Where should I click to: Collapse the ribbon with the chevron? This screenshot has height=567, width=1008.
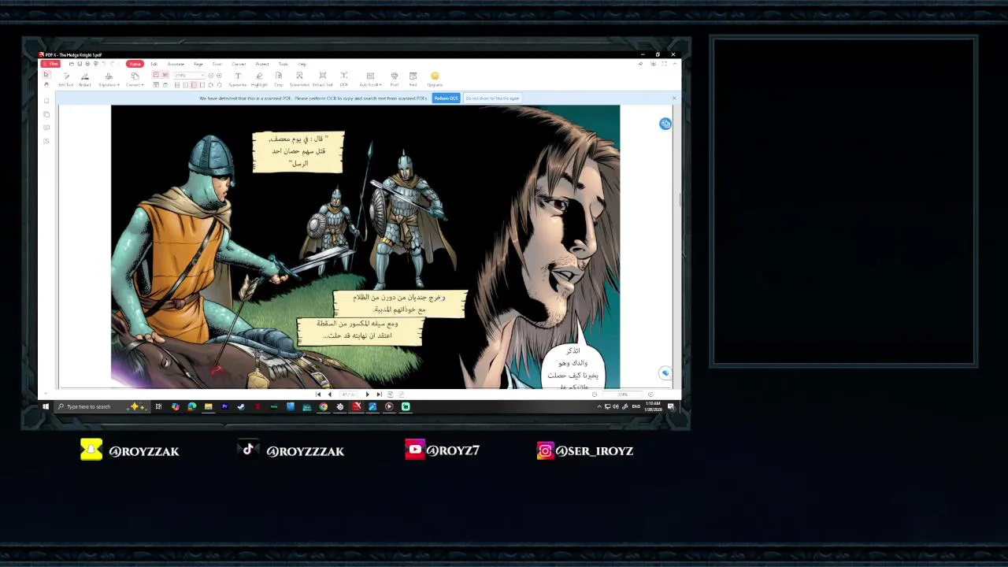pos(675,64)
